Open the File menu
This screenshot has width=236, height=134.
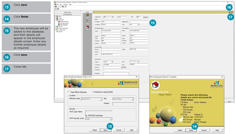pos(58,5)
